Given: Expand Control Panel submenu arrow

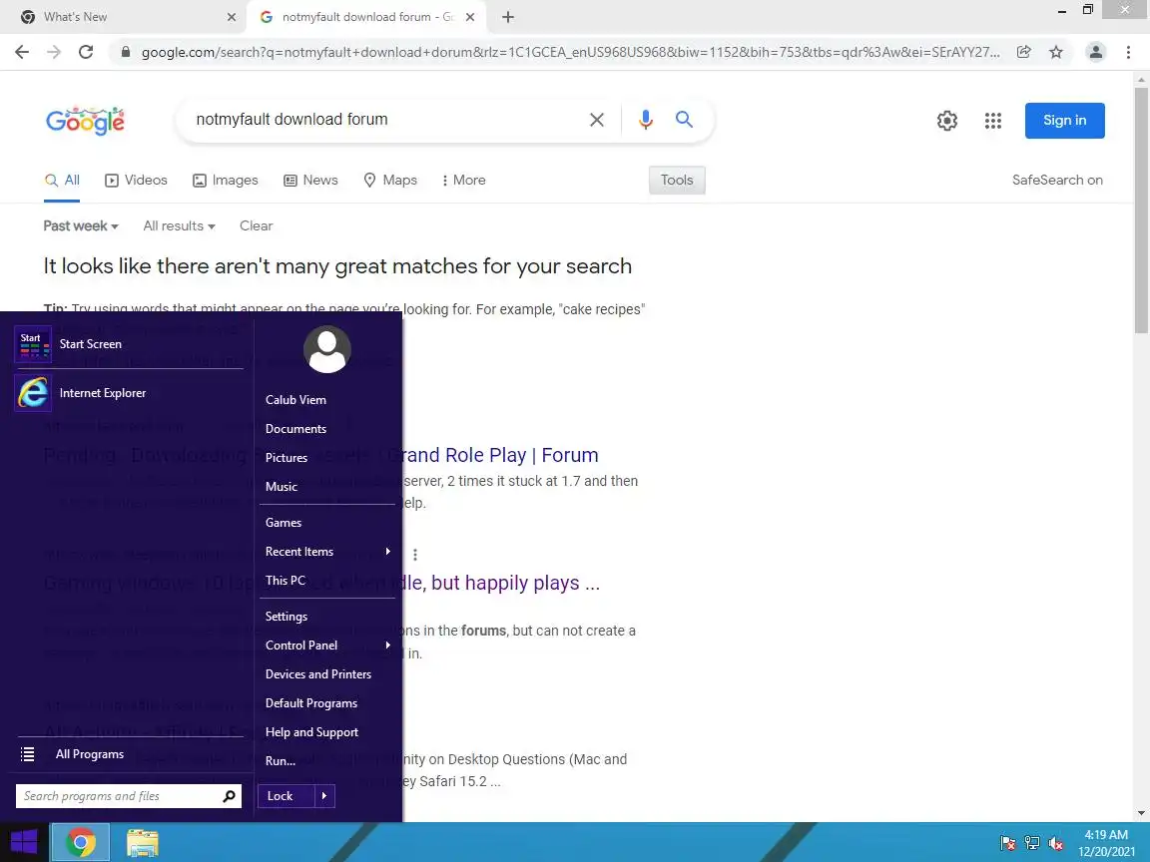Looking at the screenshot, I should pyautogui.click(x=388, y=646).
